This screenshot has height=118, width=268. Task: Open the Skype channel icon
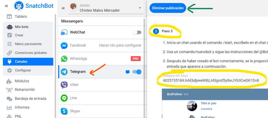pyautogui.click(x=64, y=111)
